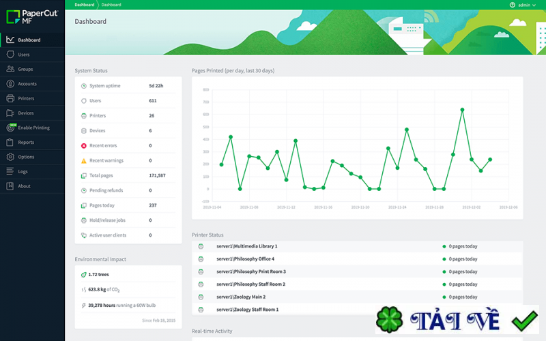Click the Users icon in sidebar
Viewport: 546px width, 341px height.
tap(10, 55)
